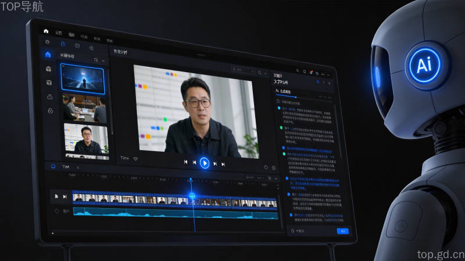The image size is (465, 261).
Task: Close the analysis panel with its X icon
Action: point(329,83)
